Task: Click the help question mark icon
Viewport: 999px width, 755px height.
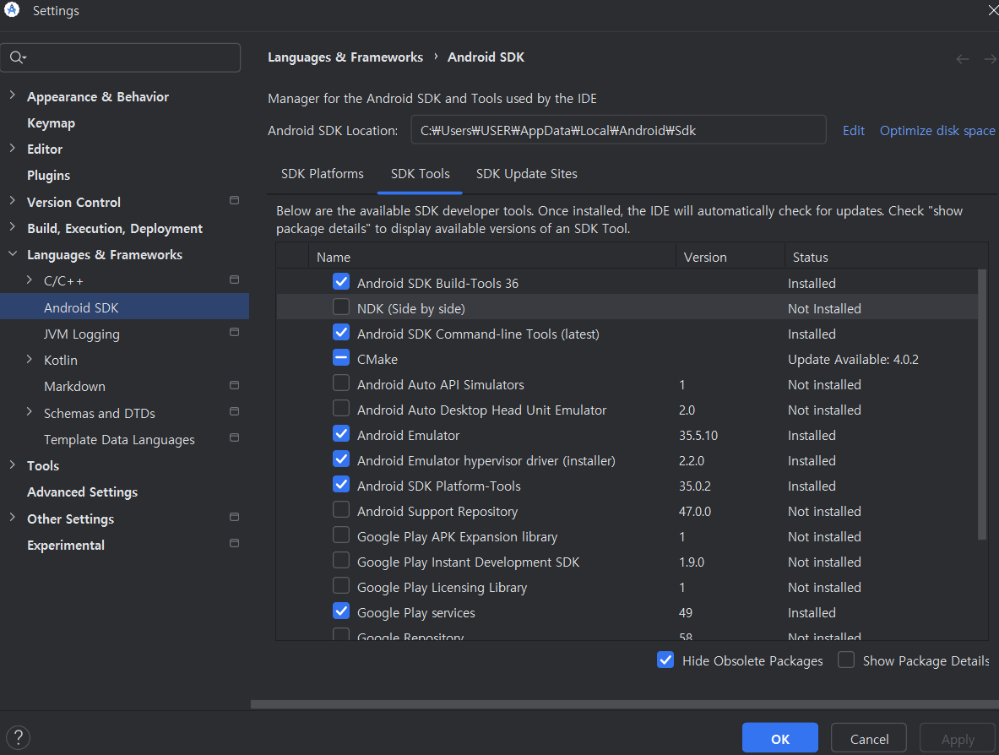Action: 19,738
